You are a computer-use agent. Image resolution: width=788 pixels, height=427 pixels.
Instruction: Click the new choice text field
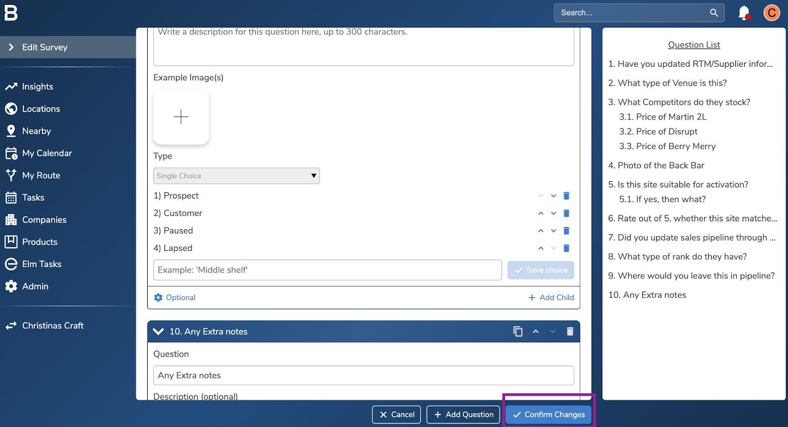point(327,270)
